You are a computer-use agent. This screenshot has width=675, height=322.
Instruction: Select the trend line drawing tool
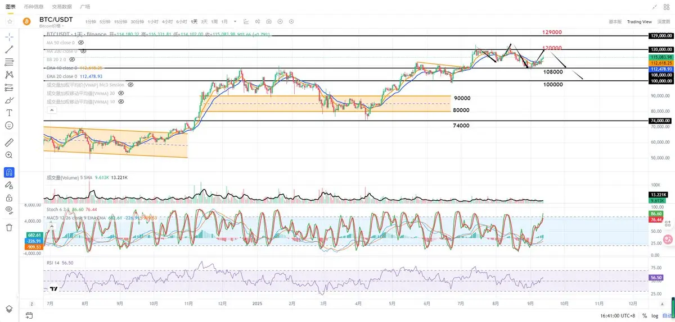coord(9,49)
